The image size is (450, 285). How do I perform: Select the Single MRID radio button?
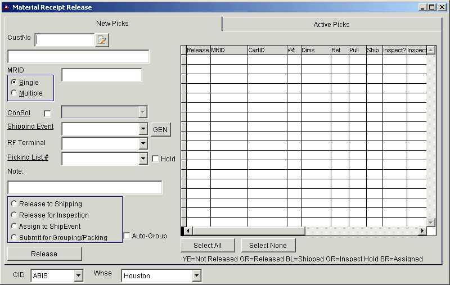[x=14, y=82]
